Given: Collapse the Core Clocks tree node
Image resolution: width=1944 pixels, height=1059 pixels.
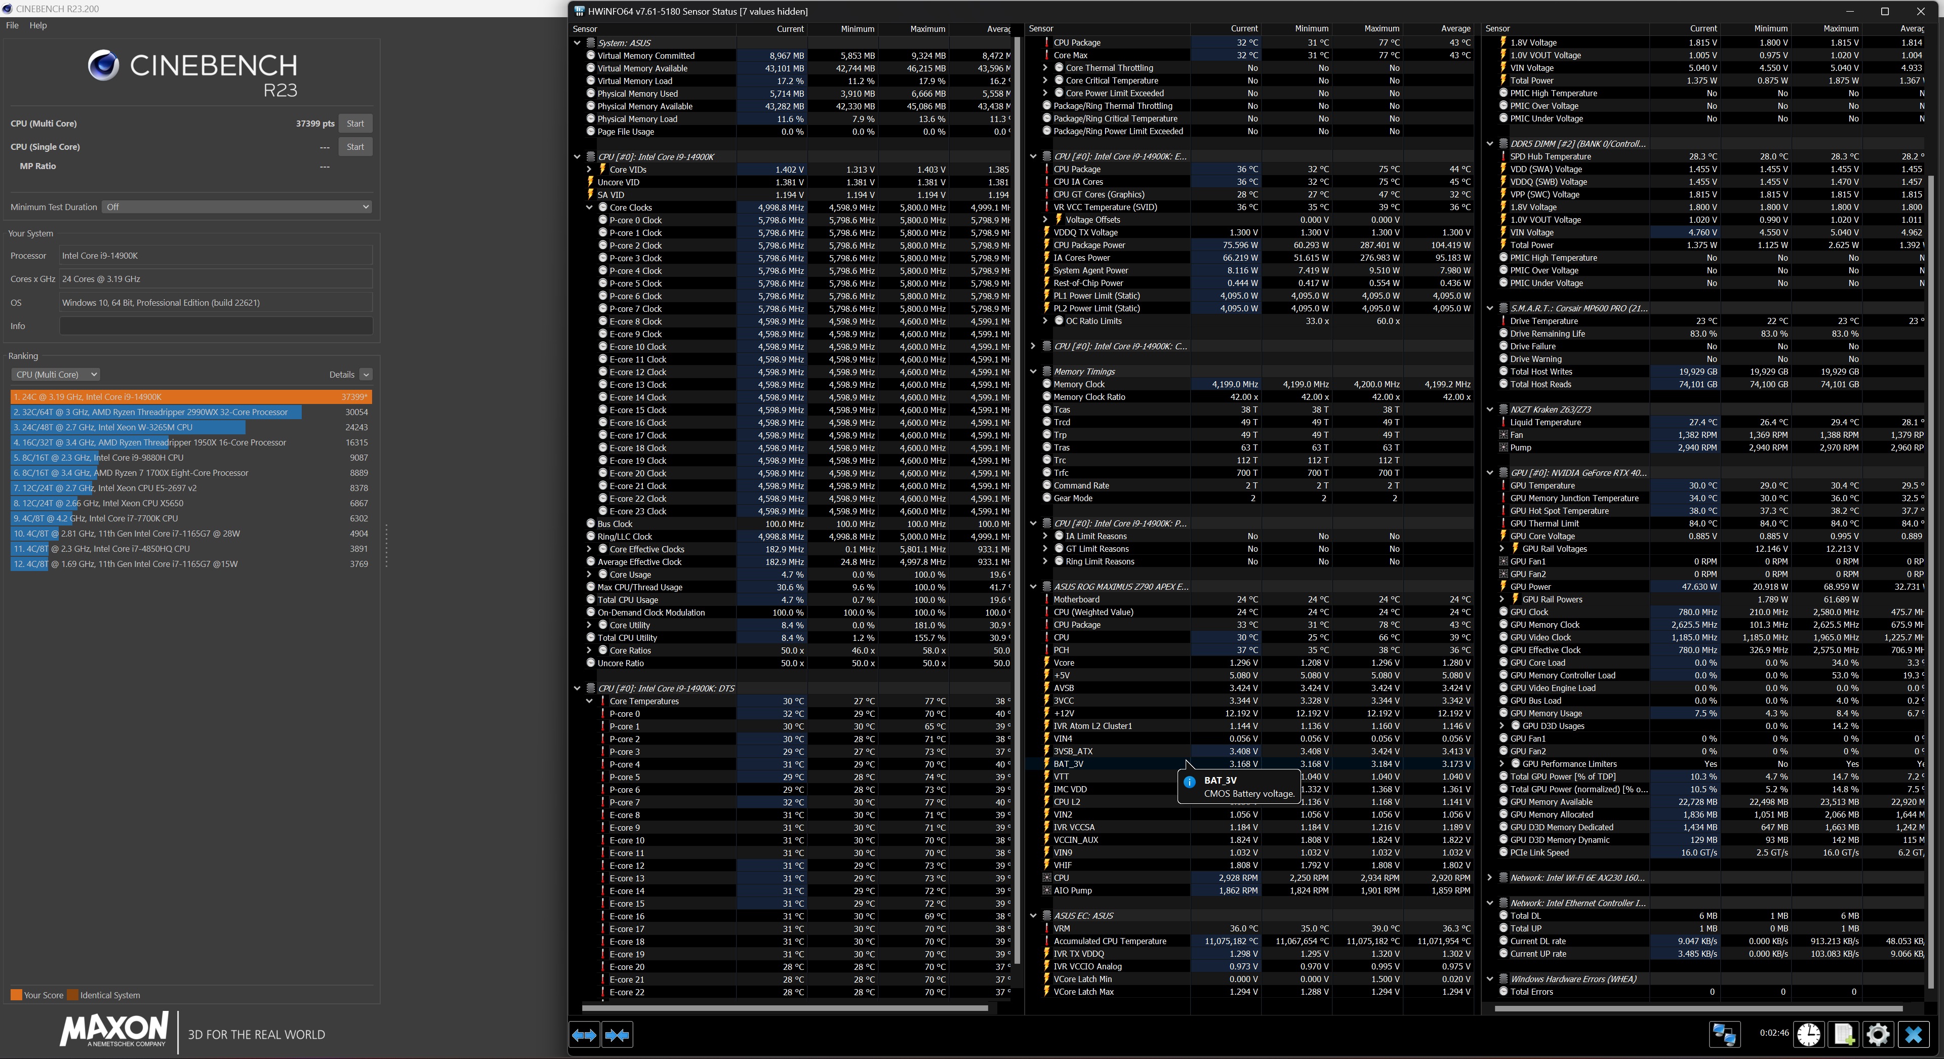Looking at the screenshot, I should pos(589,208).
